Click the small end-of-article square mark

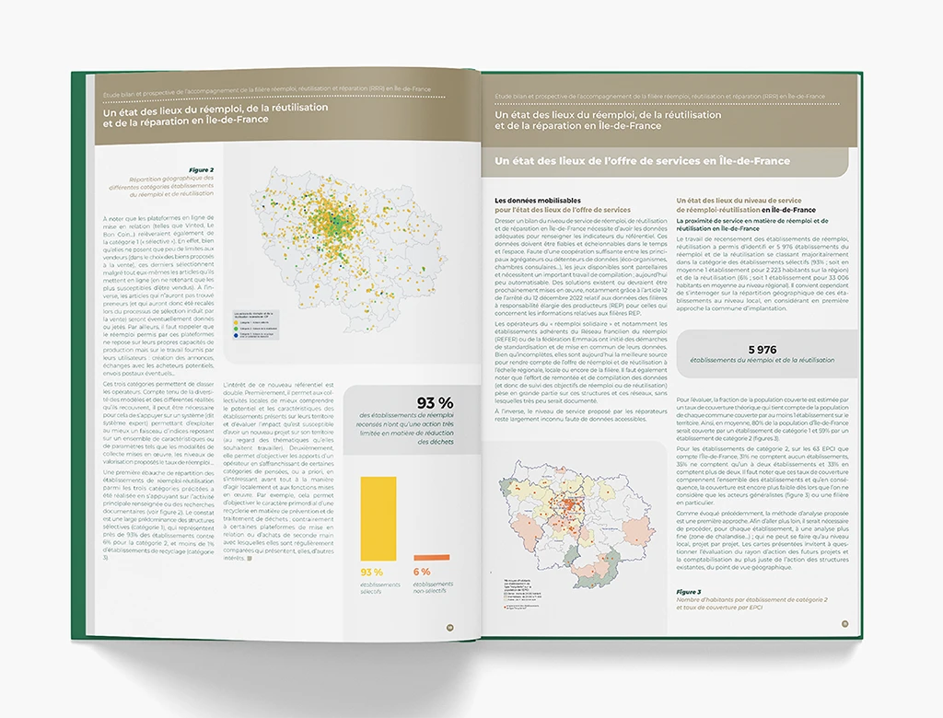coord(250,558)
